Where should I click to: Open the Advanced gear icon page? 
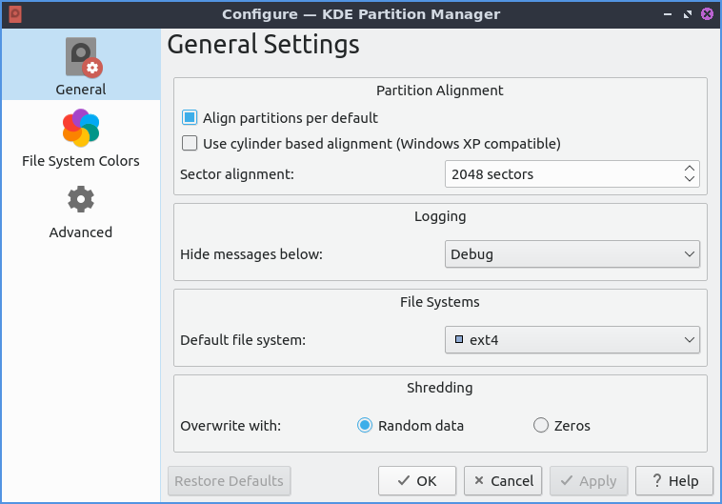pyautogui.click(x=81, y=200)
